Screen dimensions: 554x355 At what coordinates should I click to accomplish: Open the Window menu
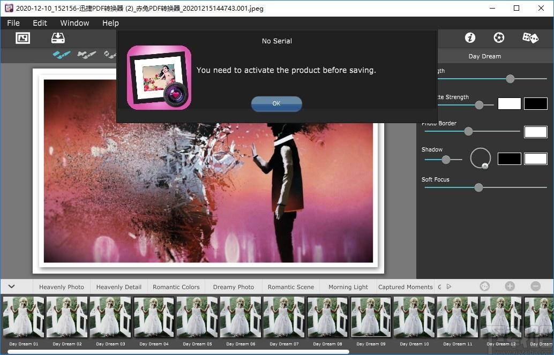pyautogui.click(x=74, y=23)
